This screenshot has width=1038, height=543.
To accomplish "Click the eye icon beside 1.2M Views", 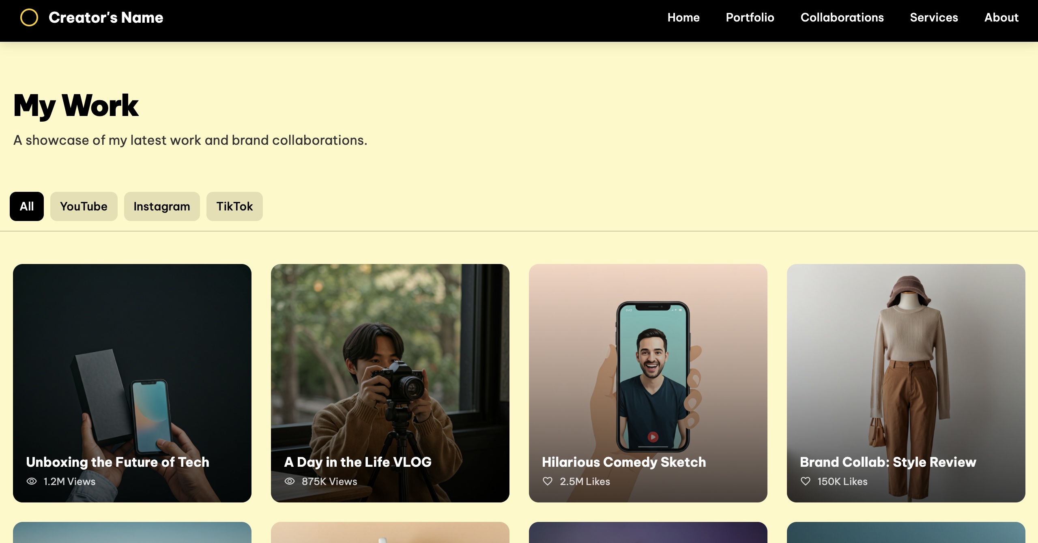I will 32,481.
